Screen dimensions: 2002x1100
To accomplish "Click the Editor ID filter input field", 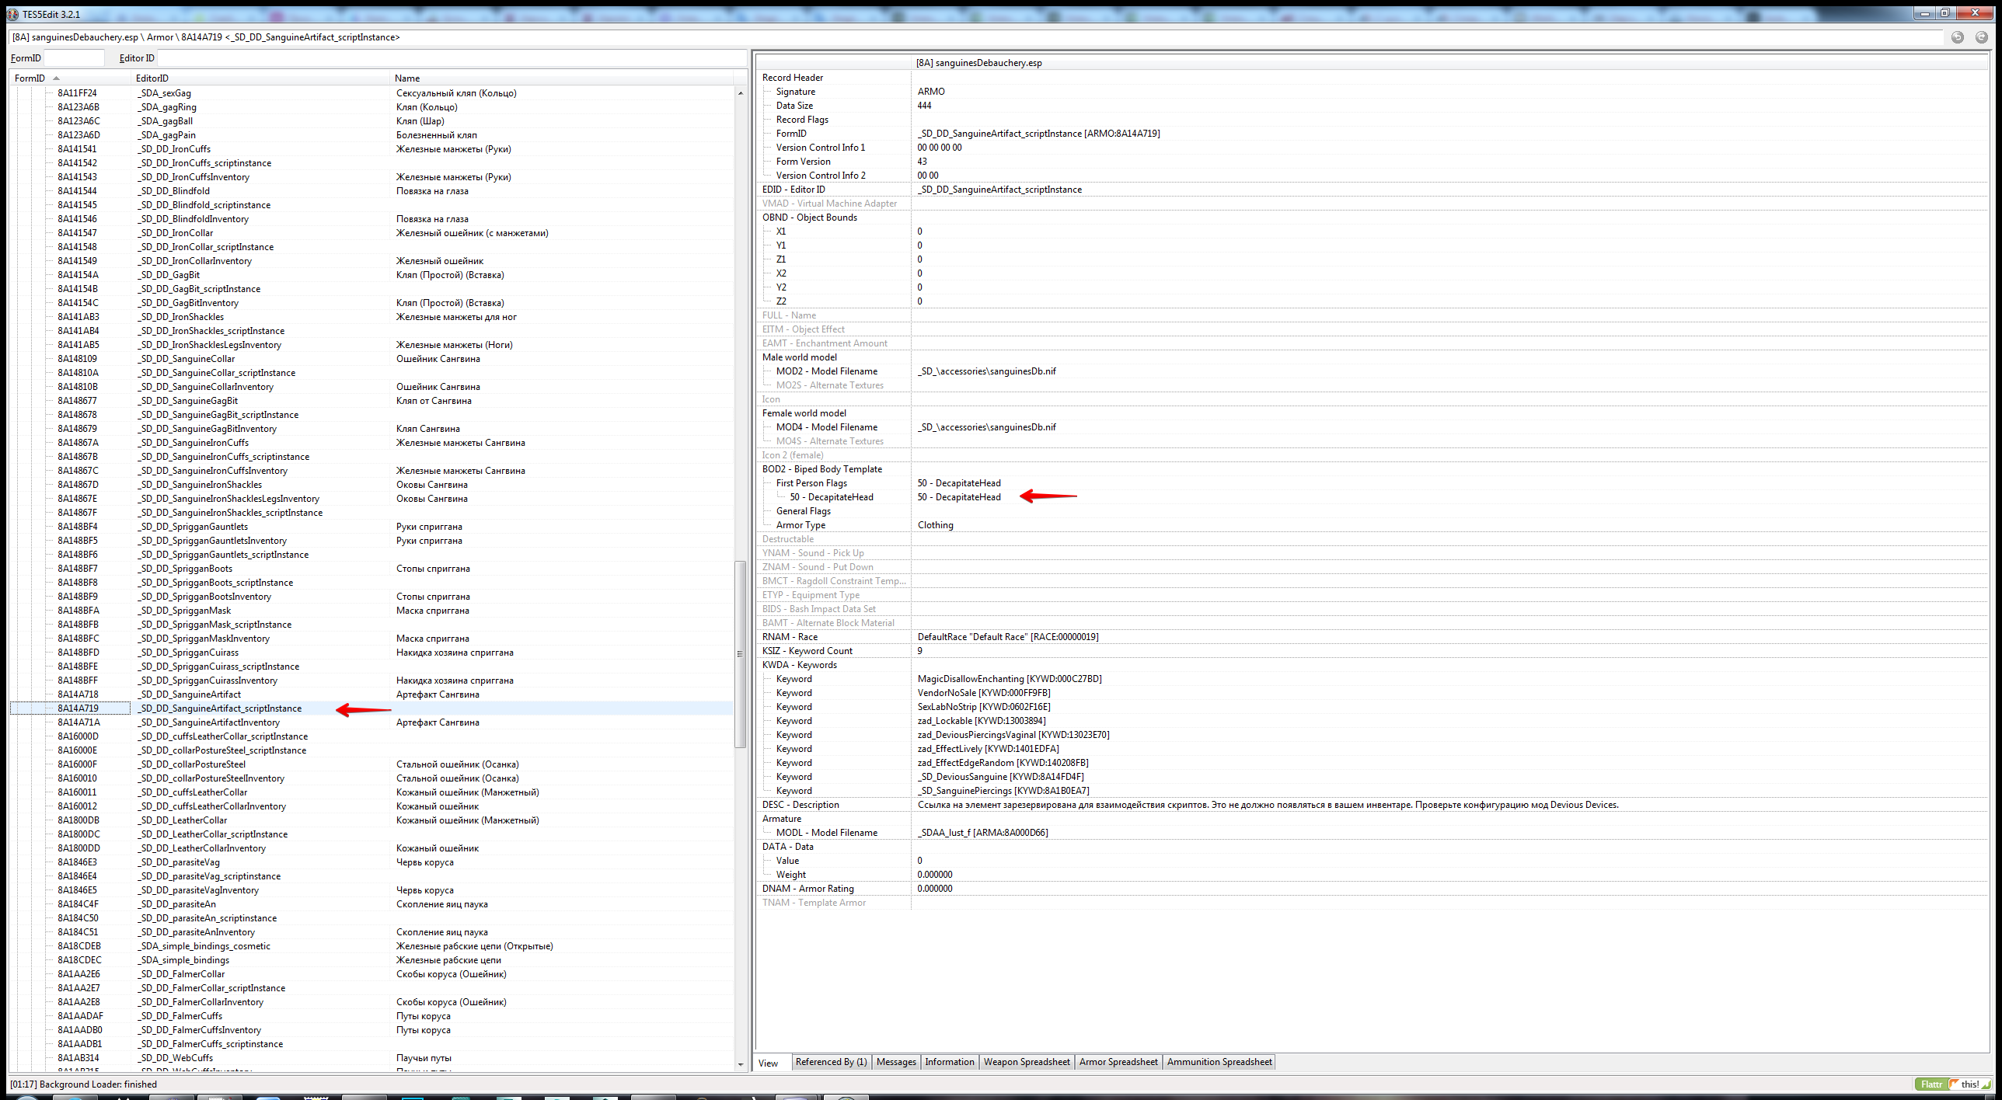I will 451,58.
